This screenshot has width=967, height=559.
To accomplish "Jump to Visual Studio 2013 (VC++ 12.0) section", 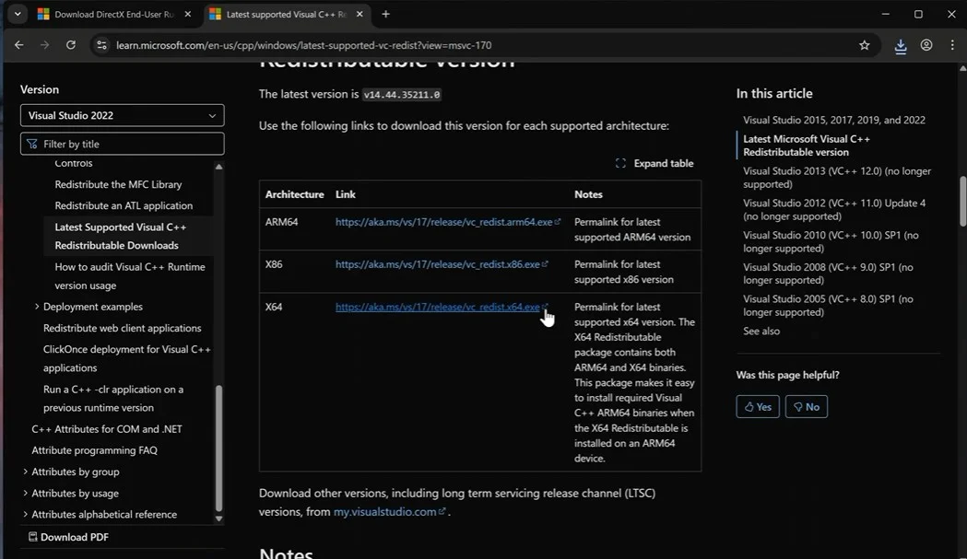I will coord(837,178).
